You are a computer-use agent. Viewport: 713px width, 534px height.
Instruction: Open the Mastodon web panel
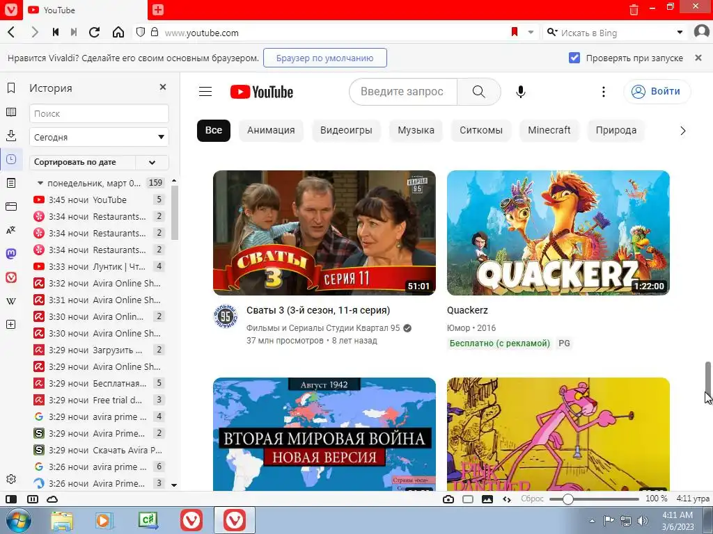11,254
